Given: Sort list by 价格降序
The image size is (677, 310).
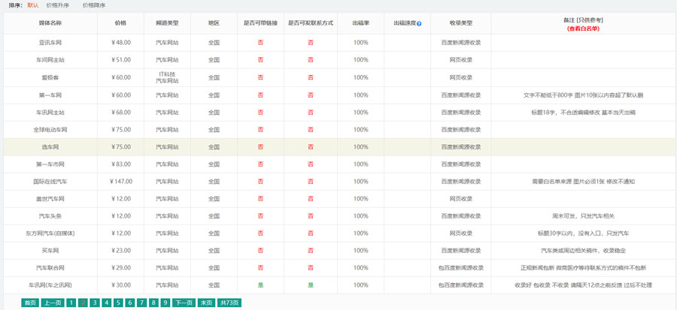Looking at the screenshot, I should pyautogui.click(x=94, y=5).
